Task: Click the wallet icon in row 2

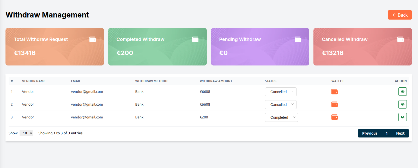Action: (334, 104)
